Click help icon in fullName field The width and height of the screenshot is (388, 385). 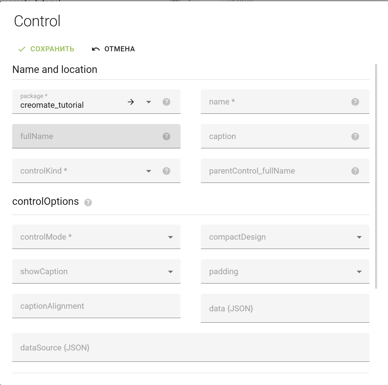[x=166, y=136]
